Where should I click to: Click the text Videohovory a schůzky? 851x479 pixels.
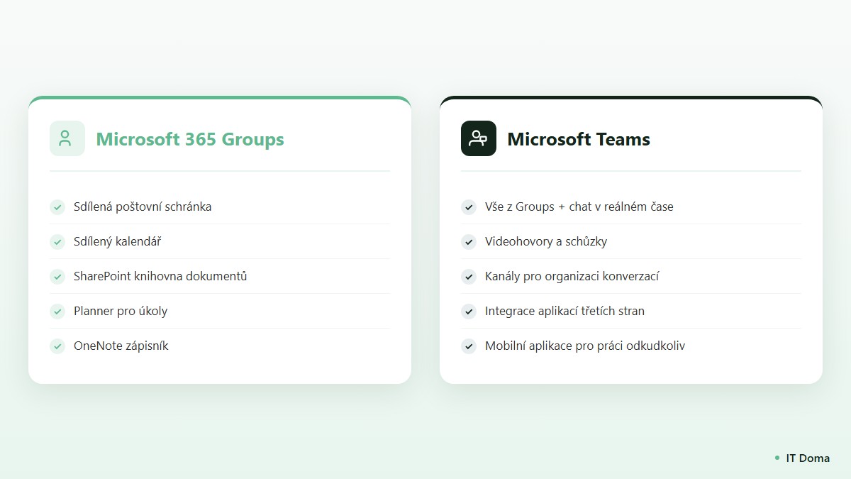[546, 242]
